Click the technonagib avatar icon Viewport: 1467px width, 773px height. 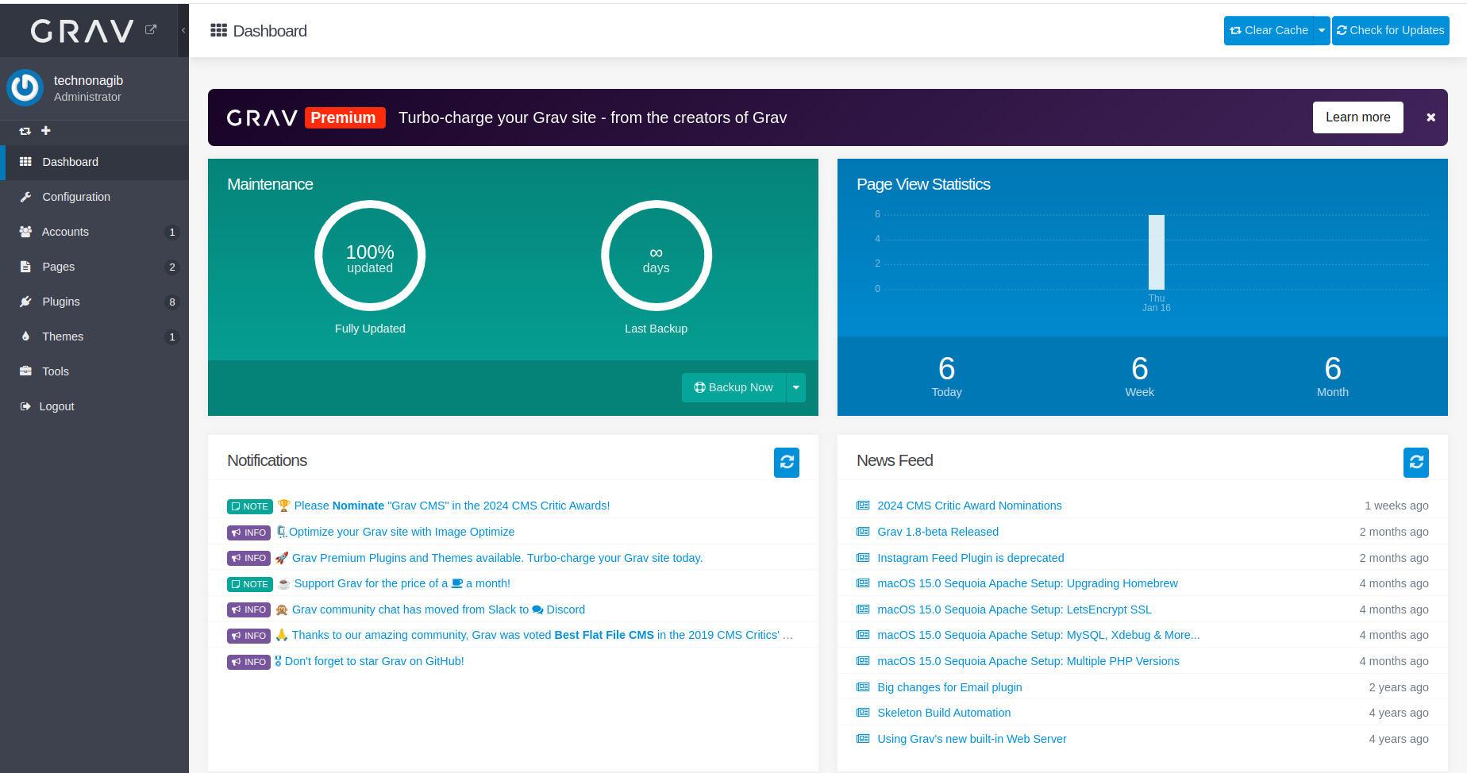coord(25,87)
